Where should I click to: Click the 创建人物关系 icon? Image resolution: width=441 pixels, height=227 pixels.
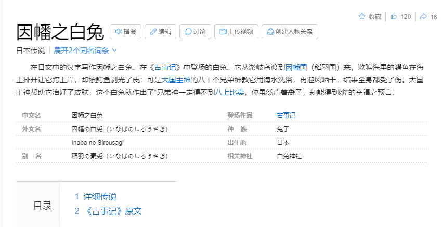click(270, 32)
